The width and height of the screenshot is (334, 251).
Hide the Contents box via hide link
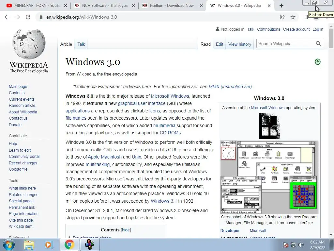click(126, 230)
